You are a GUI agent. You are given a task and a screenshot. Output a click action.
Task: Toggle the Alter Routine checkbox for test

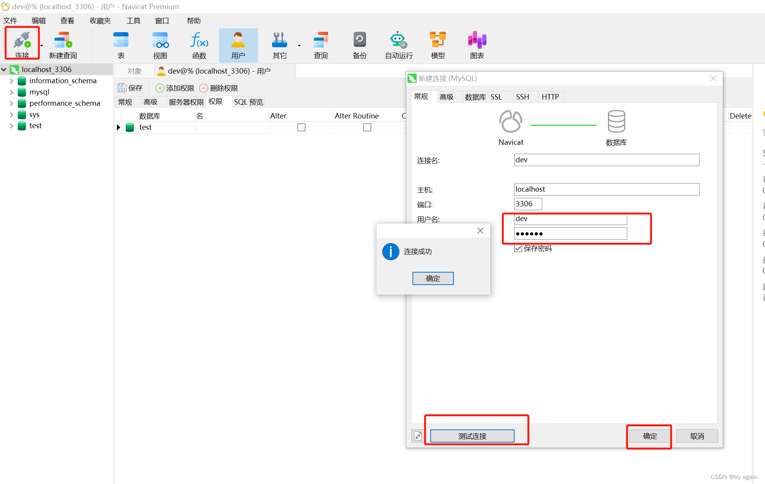coord(367,127)
